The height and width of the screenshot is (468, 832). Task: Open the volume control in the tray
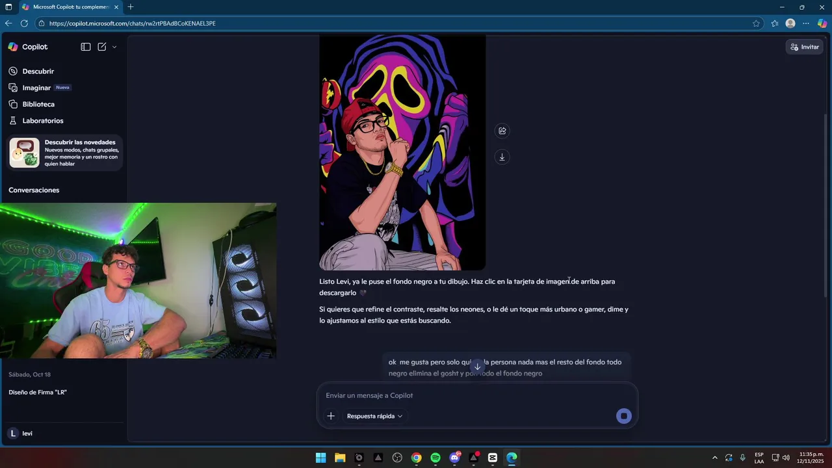click(786, 458)
